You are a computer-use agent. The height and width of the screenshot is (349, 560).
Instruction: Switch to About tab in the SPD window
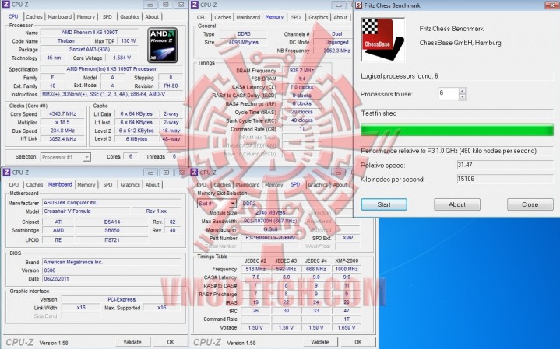click(x=340, y=185)
